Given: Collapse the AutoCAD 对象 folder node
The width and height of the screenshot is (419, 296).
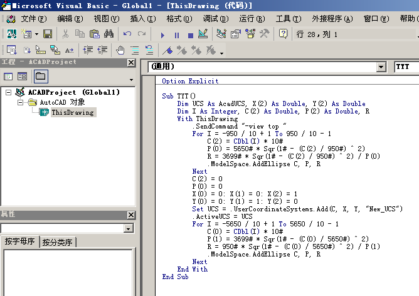Looking at the screenshot, I should (x=20, y=102).
